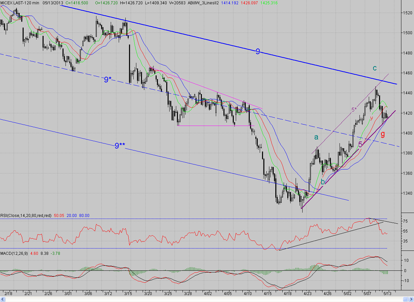414x302 pixels.
Task: Click the teal wave label a
Action: [x=316, y=137]
